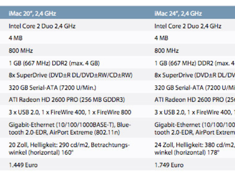
Task: Click the iMac 24" 2,4 GHz column header
Action: tap(178, 14)
